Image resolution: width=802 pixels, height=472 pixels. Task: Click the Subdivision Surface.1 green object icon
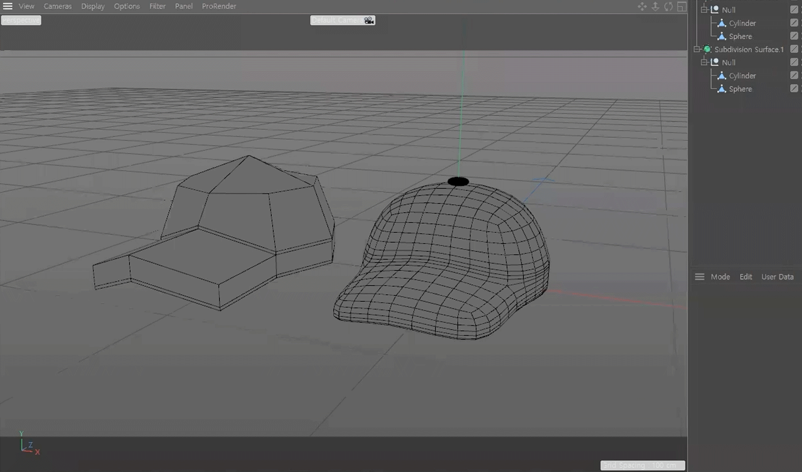tap(707, 49)
